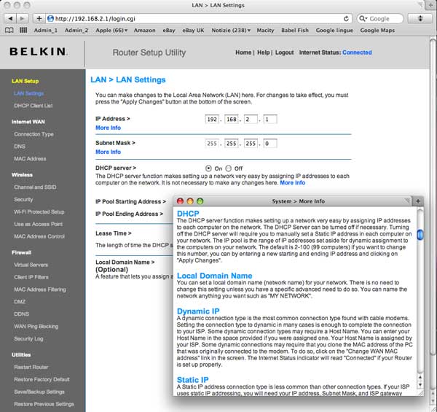Screen dimensions: 437x412
Task: Open Use as Access Point page
Action: pos(38,224)
